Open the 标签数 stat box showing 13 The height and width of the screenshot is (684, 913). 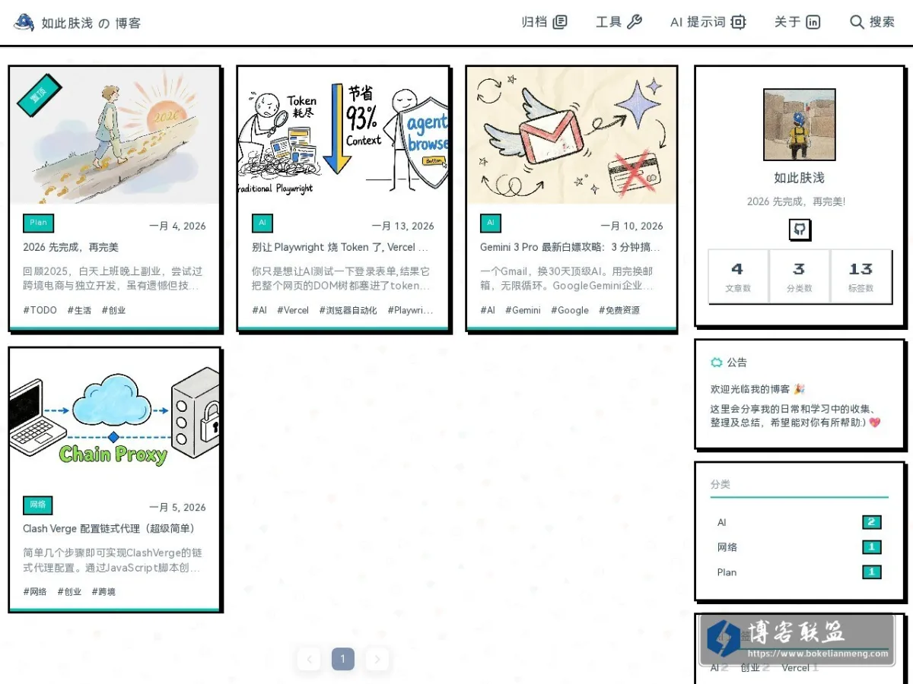(861, 277)
